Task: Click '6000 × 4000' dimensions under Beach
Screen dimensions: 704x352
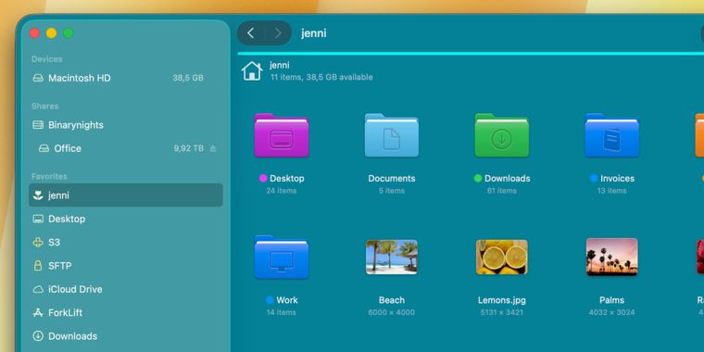Action: [392, 312]
